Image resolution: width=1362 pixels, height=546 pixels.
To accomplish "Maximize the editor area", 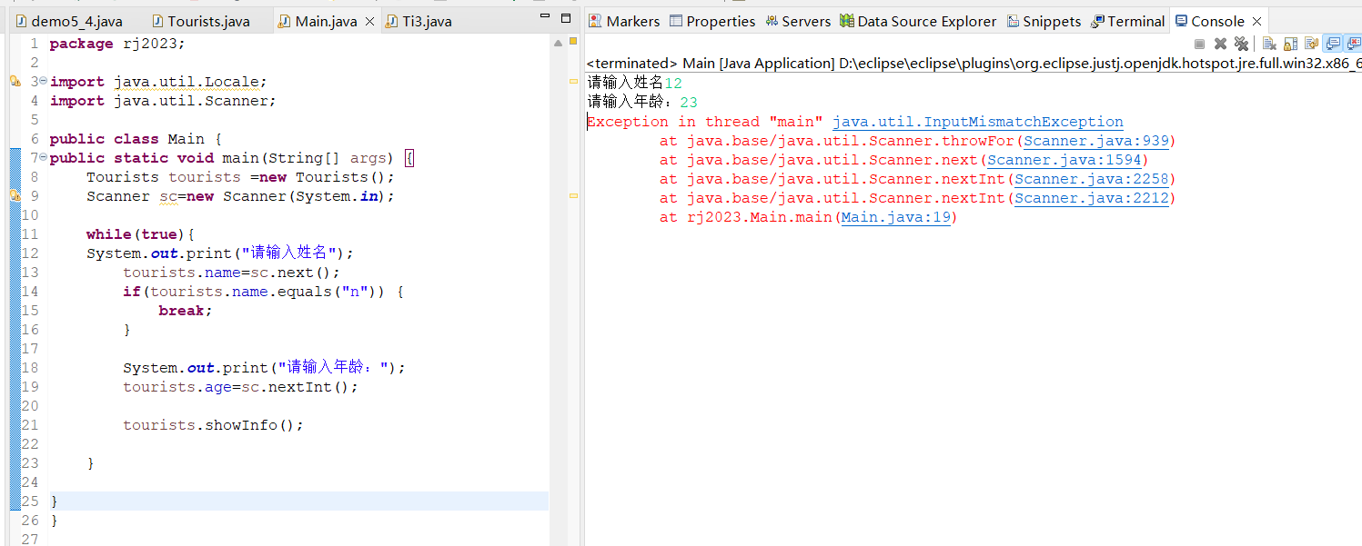I will pos(566,18).
